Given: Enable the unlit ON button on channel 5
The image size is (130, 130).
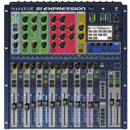Looking at the screenshot, I should pyautogui.click(x=39, y=76).
